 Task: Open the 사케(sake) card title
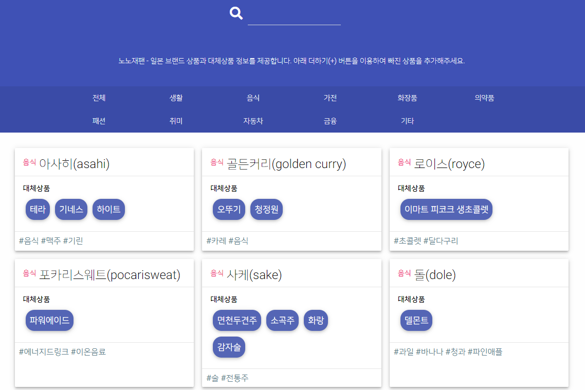[x=254, y=275]
